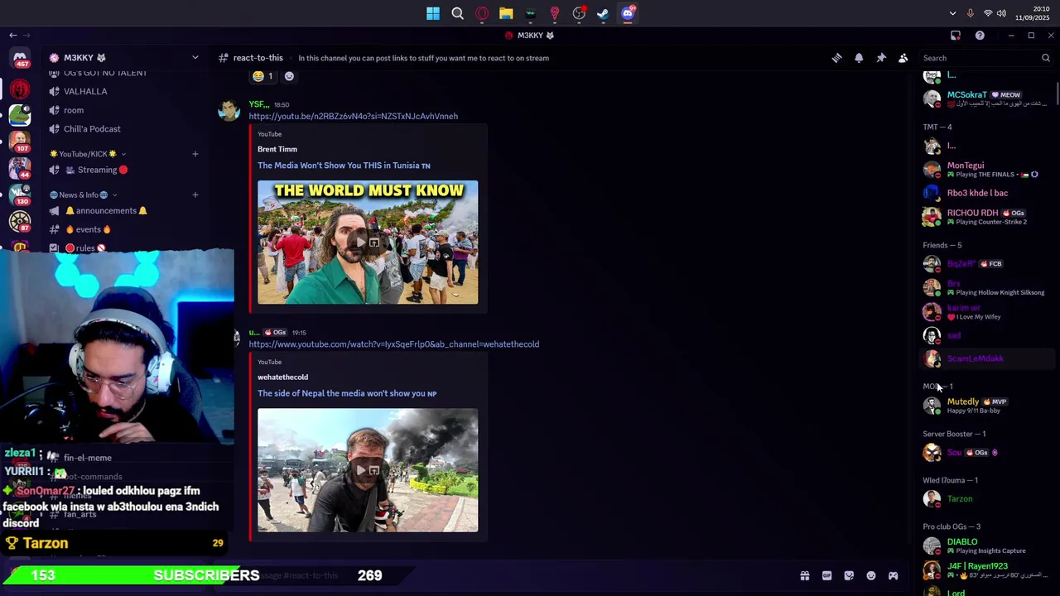
Task: Open Steam from taskbar
Action: 603,13
